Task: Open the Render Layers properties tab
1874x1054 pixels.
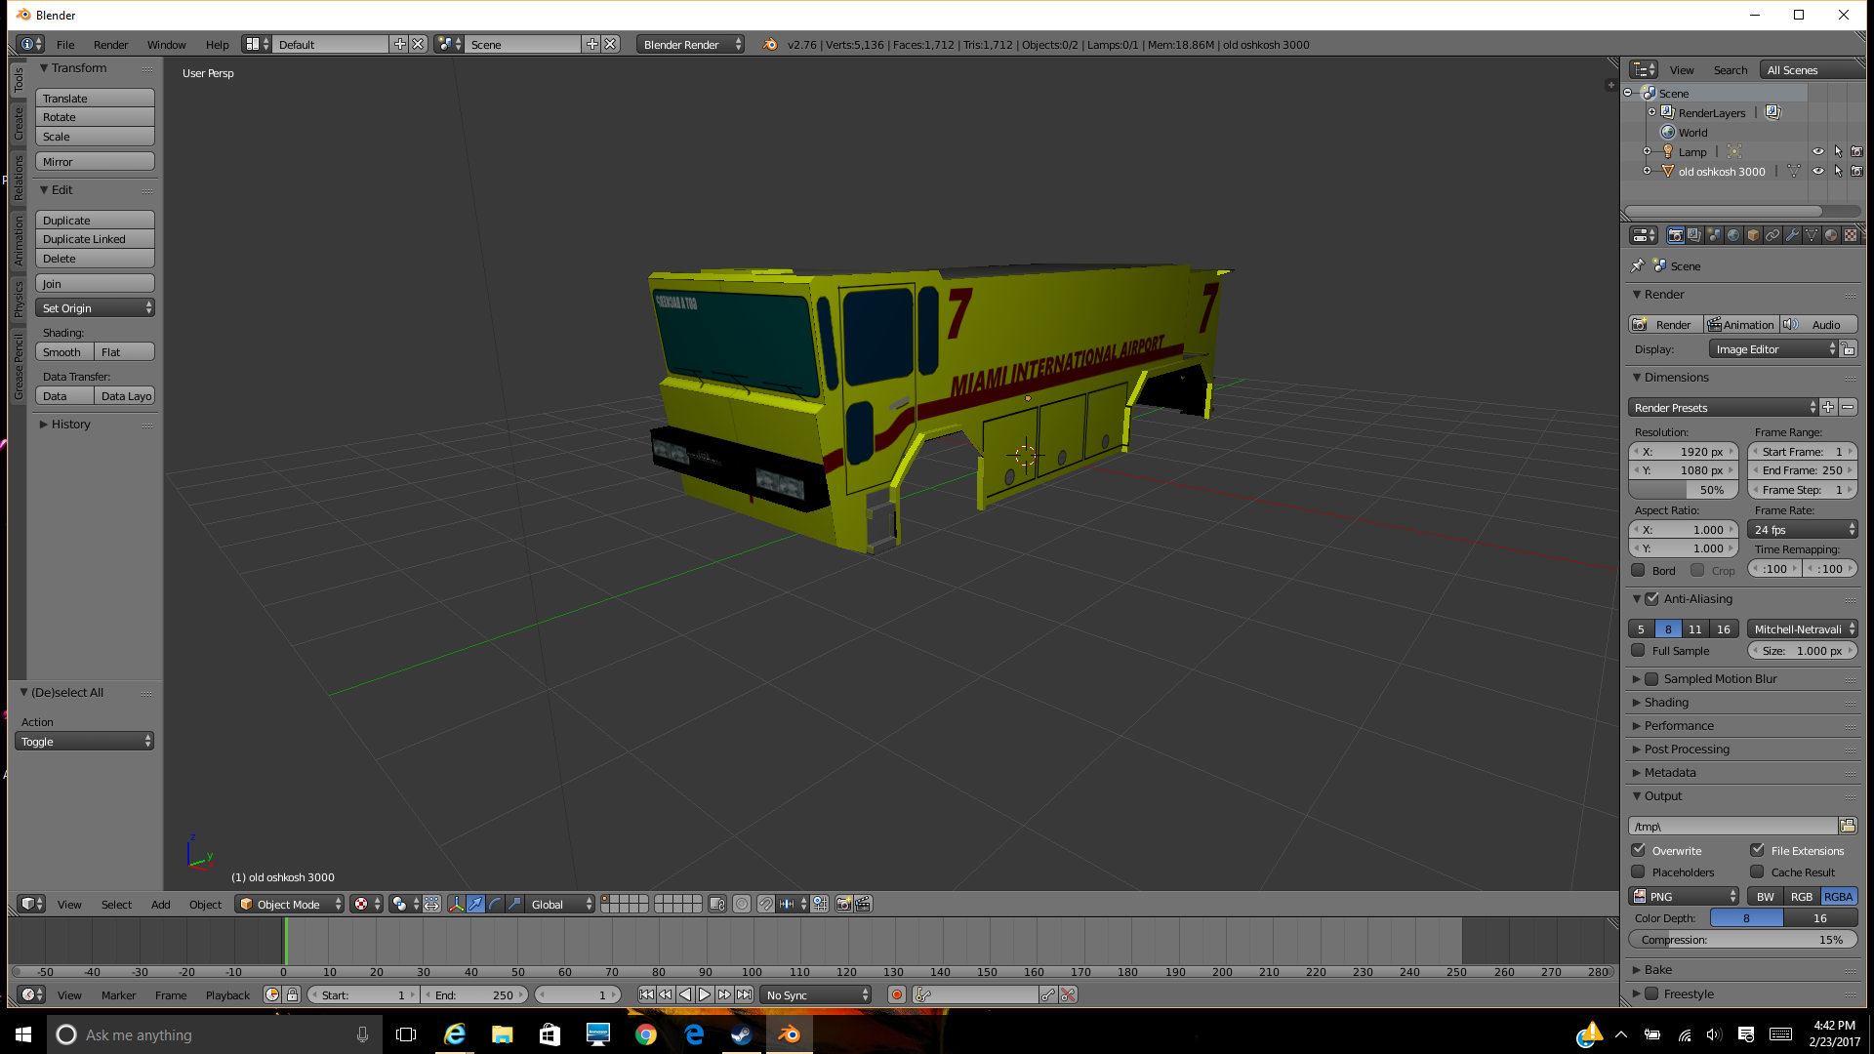Action: (x=1694, y=235)
